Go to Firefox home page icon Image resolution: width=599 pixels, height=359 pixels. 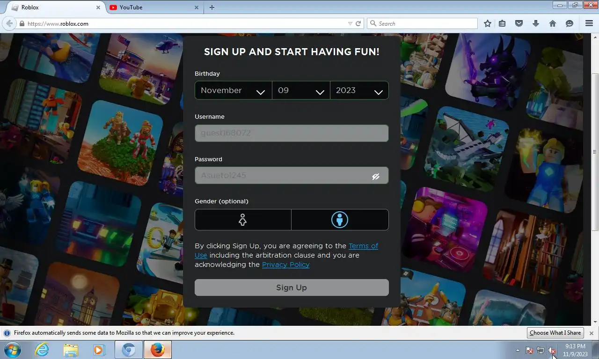[x=553, y=23]
